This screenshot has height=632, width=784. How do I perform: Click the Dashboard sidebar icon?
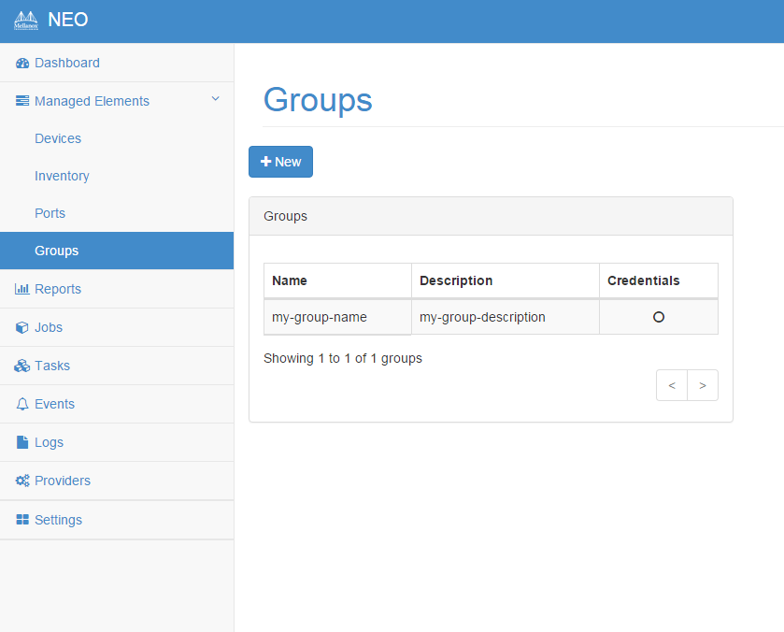tap(21, 63)
